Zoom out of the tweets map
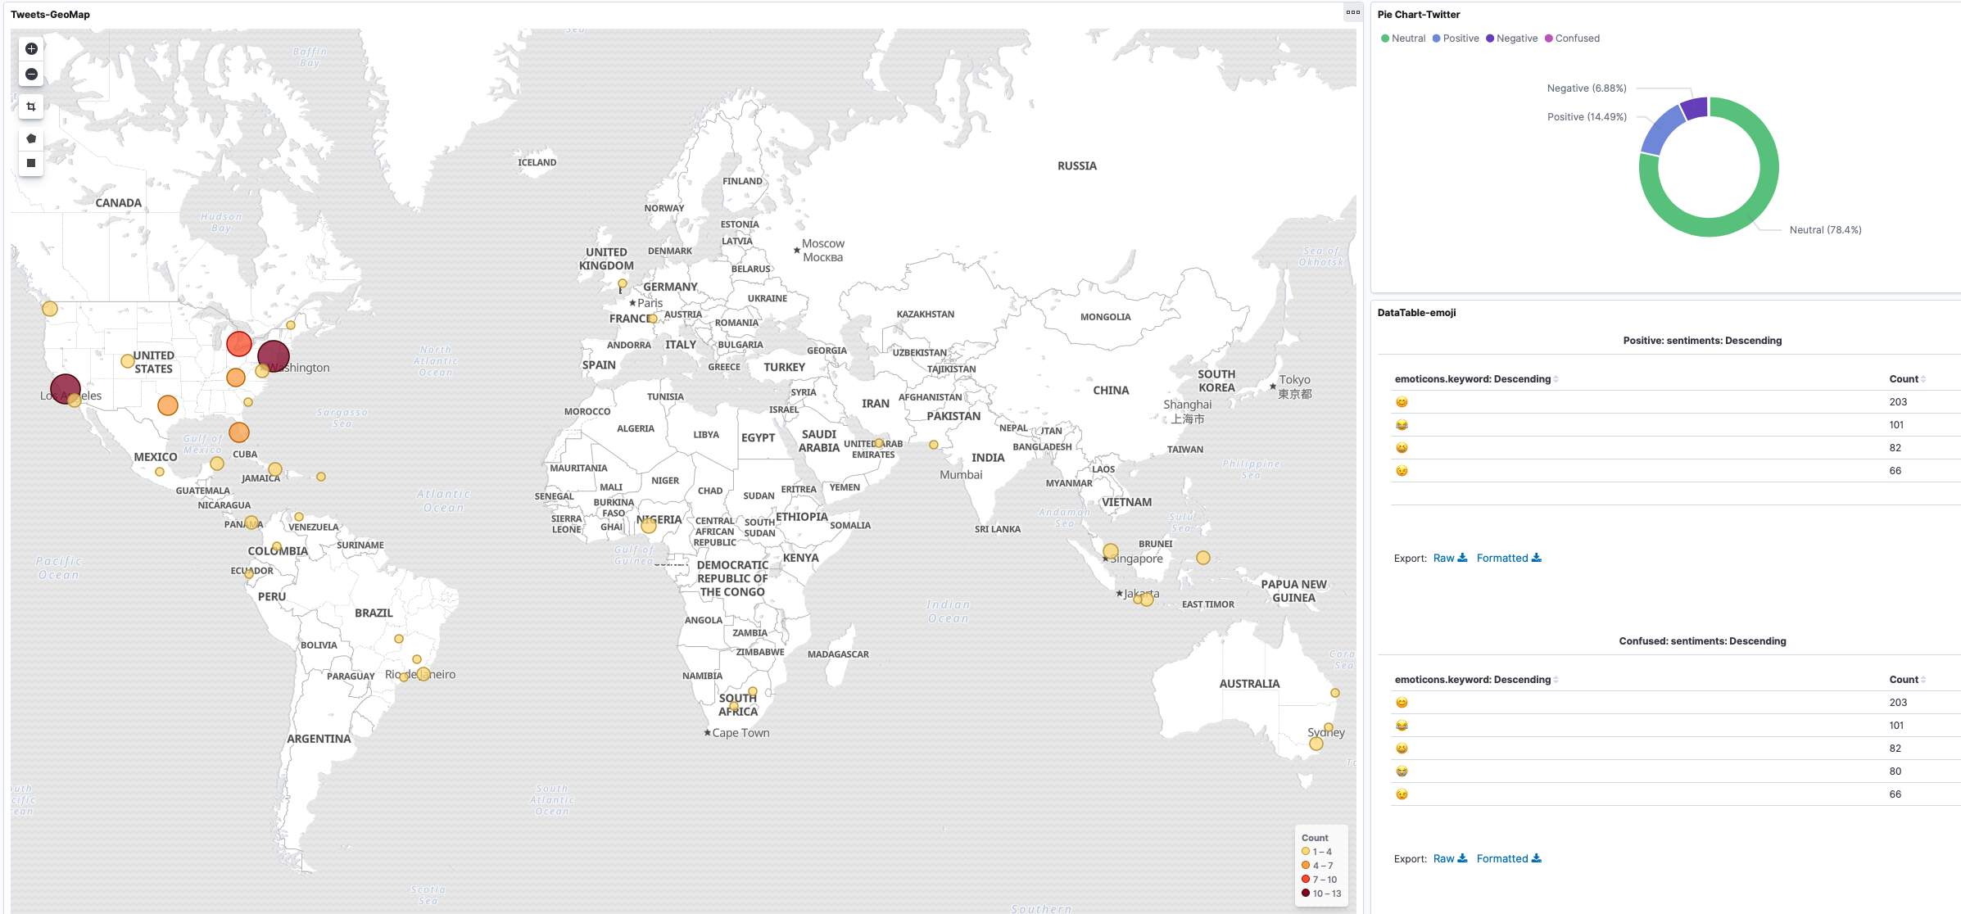Viewport: 1961px width, 914px height. tap(31, 75)
